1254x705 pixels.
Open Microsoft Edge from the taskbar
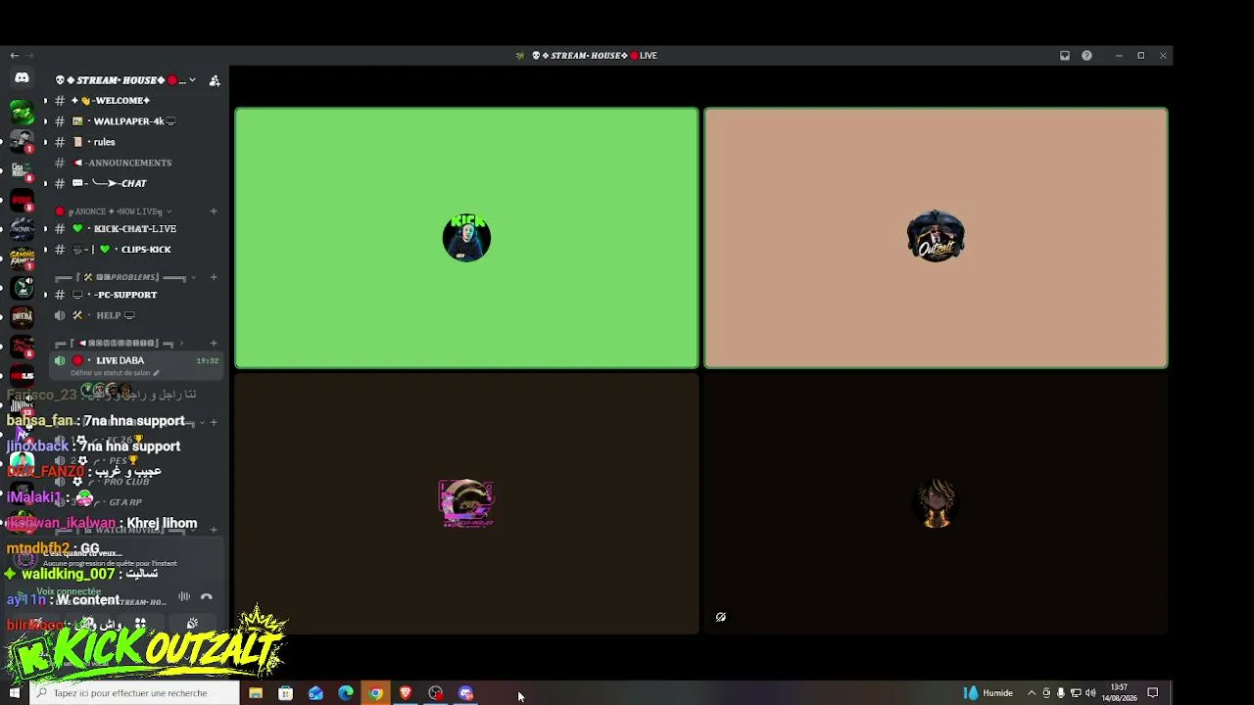click(346, 693)
